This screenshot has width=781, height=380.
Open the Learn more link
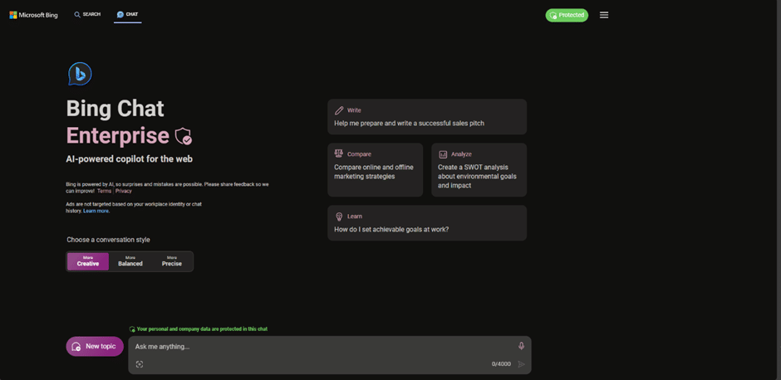(x=96, y=211)
